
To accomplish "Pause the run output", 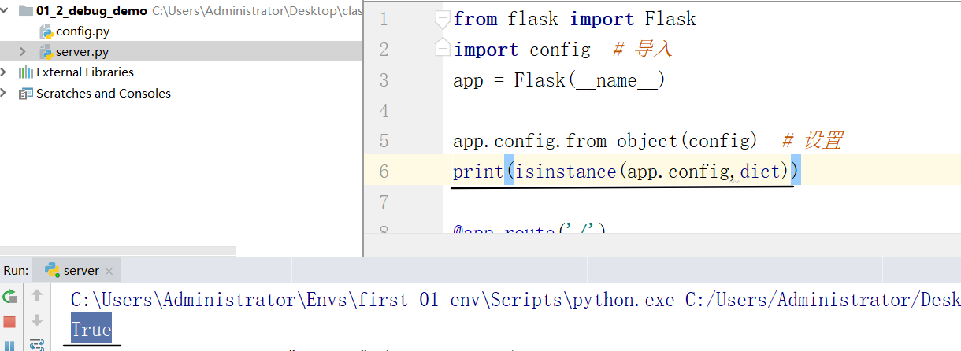I will click(10, 345).
